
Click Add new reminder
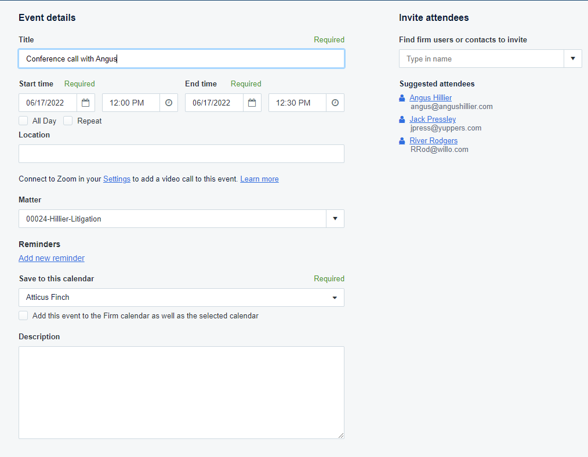[x=52, y=258]
